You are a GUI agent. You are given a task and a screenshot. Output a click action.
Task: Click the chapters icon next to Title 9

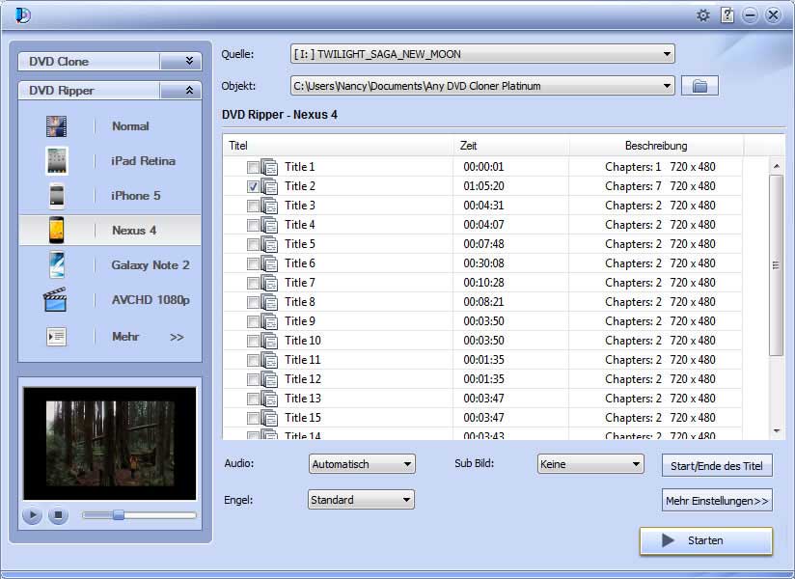coord(269,321)
